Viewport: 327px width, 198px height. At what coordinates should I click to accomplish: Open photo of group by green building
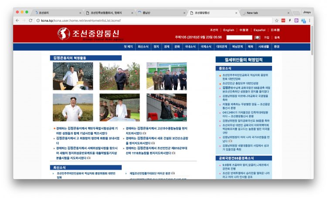tap(167, 76)
